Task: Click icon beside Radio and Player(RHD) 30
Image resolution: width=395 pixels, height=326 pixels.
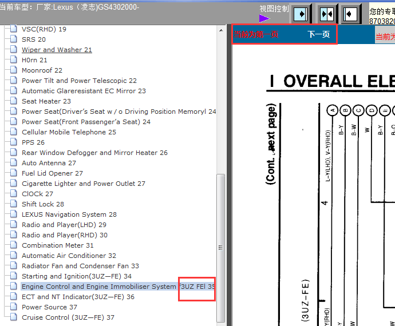Action: [14, 235]
